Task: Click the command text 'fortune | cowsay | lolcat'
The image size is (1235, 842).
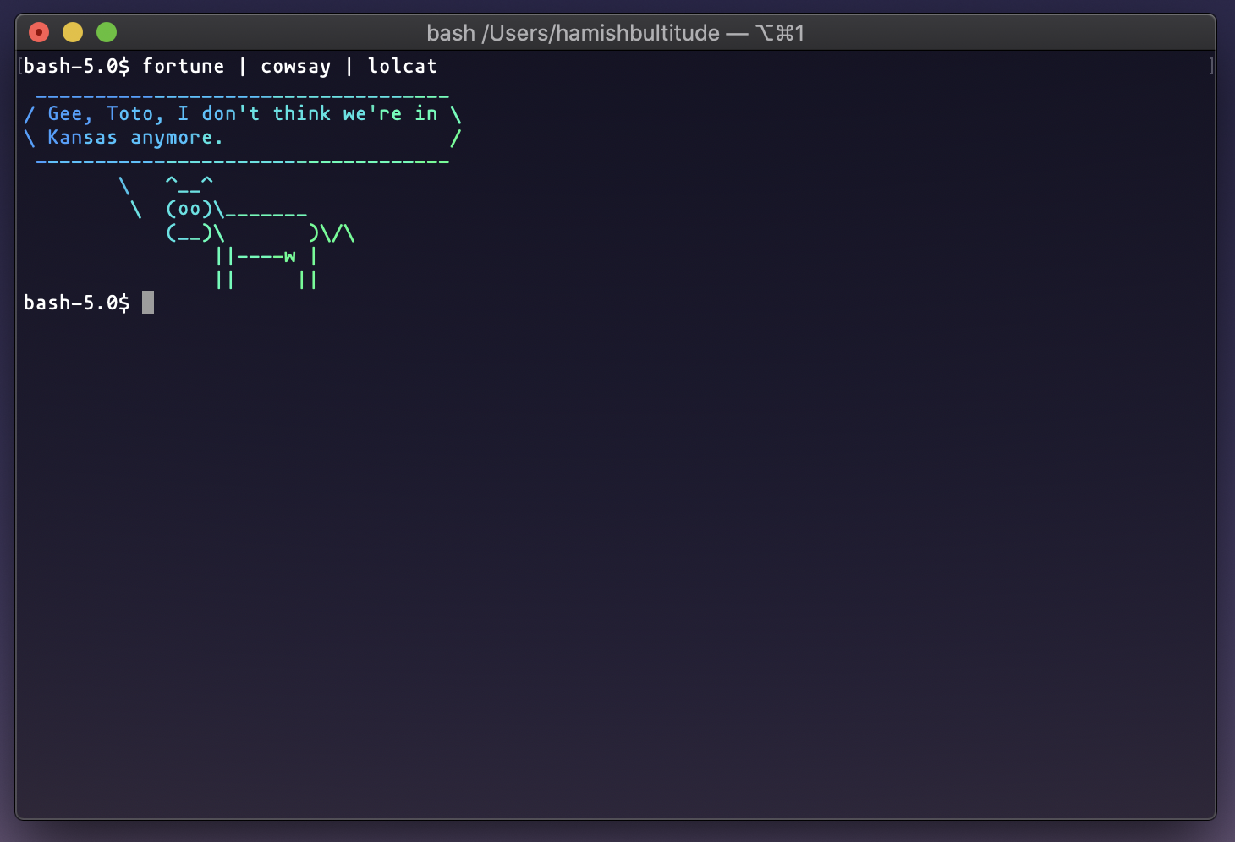Action: point(289,66)
